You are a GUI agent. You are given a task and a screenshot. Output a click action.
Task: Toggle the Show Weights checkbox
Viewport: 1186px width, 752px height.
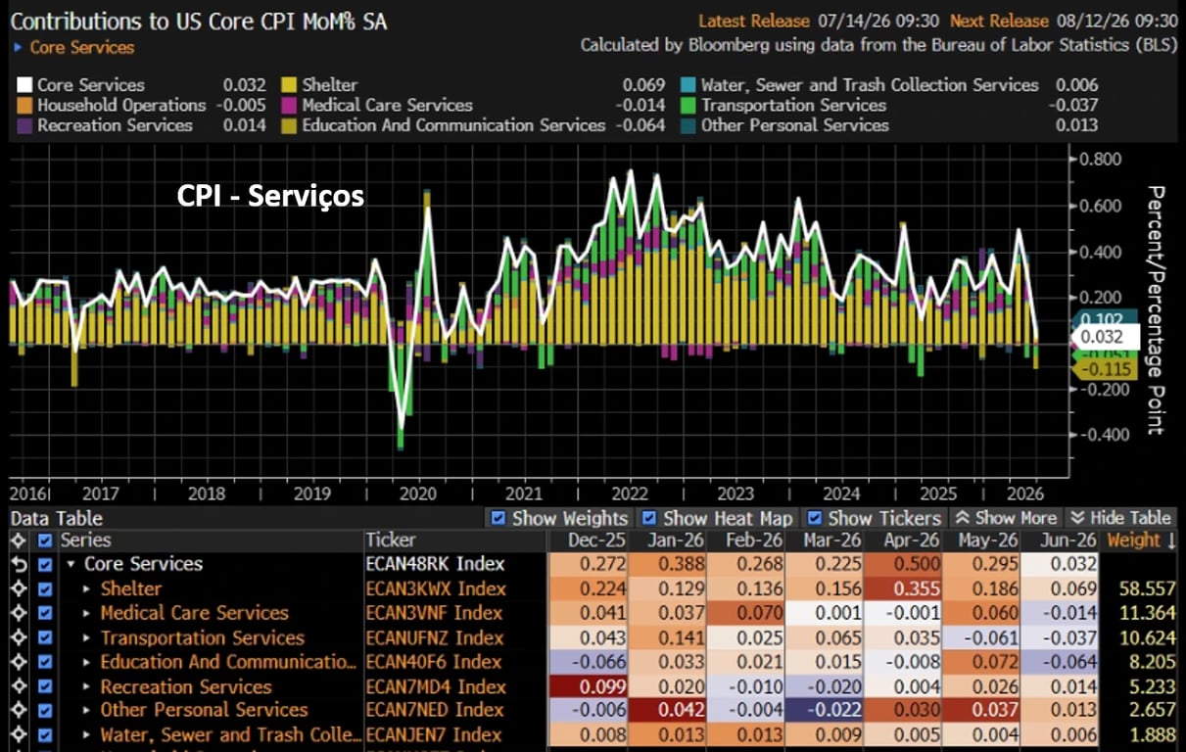[x=498, y=518]
